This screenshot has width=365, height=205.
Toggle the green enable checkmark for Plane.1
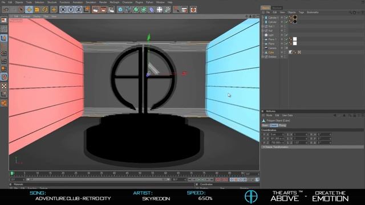[286, 39]
